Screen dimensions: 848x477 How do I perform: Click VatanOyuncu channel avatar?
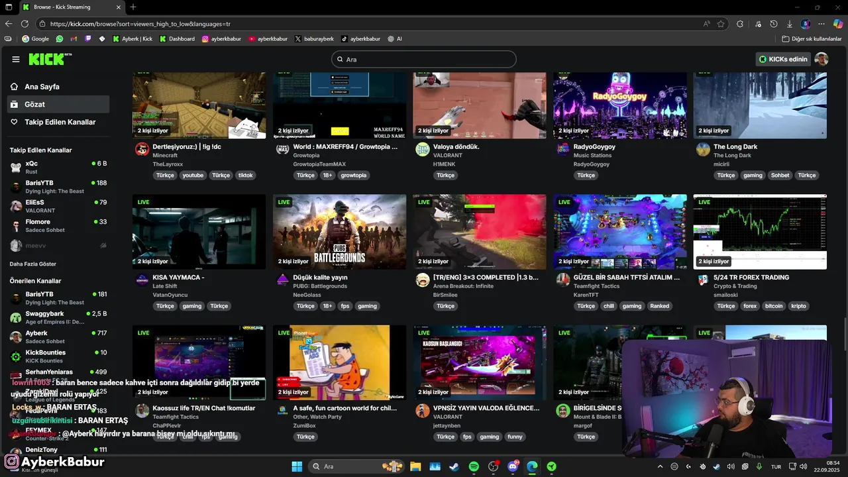pos(142,280)
